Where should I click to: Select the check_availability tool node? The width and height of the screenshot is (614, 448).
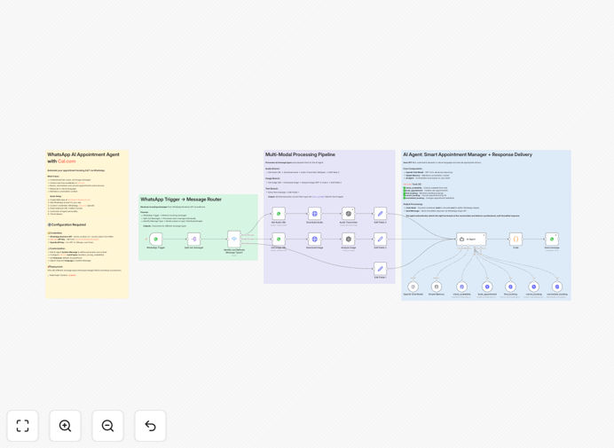[461, 287]
